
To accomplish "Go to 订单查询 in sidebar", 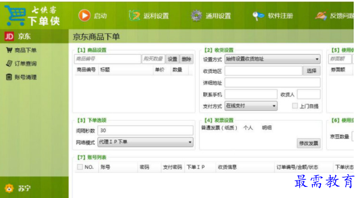I will [25, 64].
